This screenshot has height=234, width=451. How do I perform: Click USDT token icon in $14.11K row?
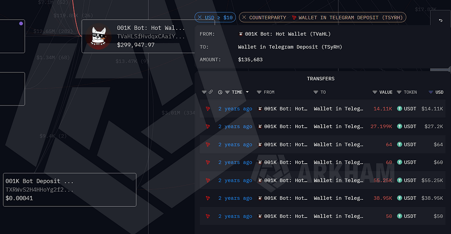[400, 109]
